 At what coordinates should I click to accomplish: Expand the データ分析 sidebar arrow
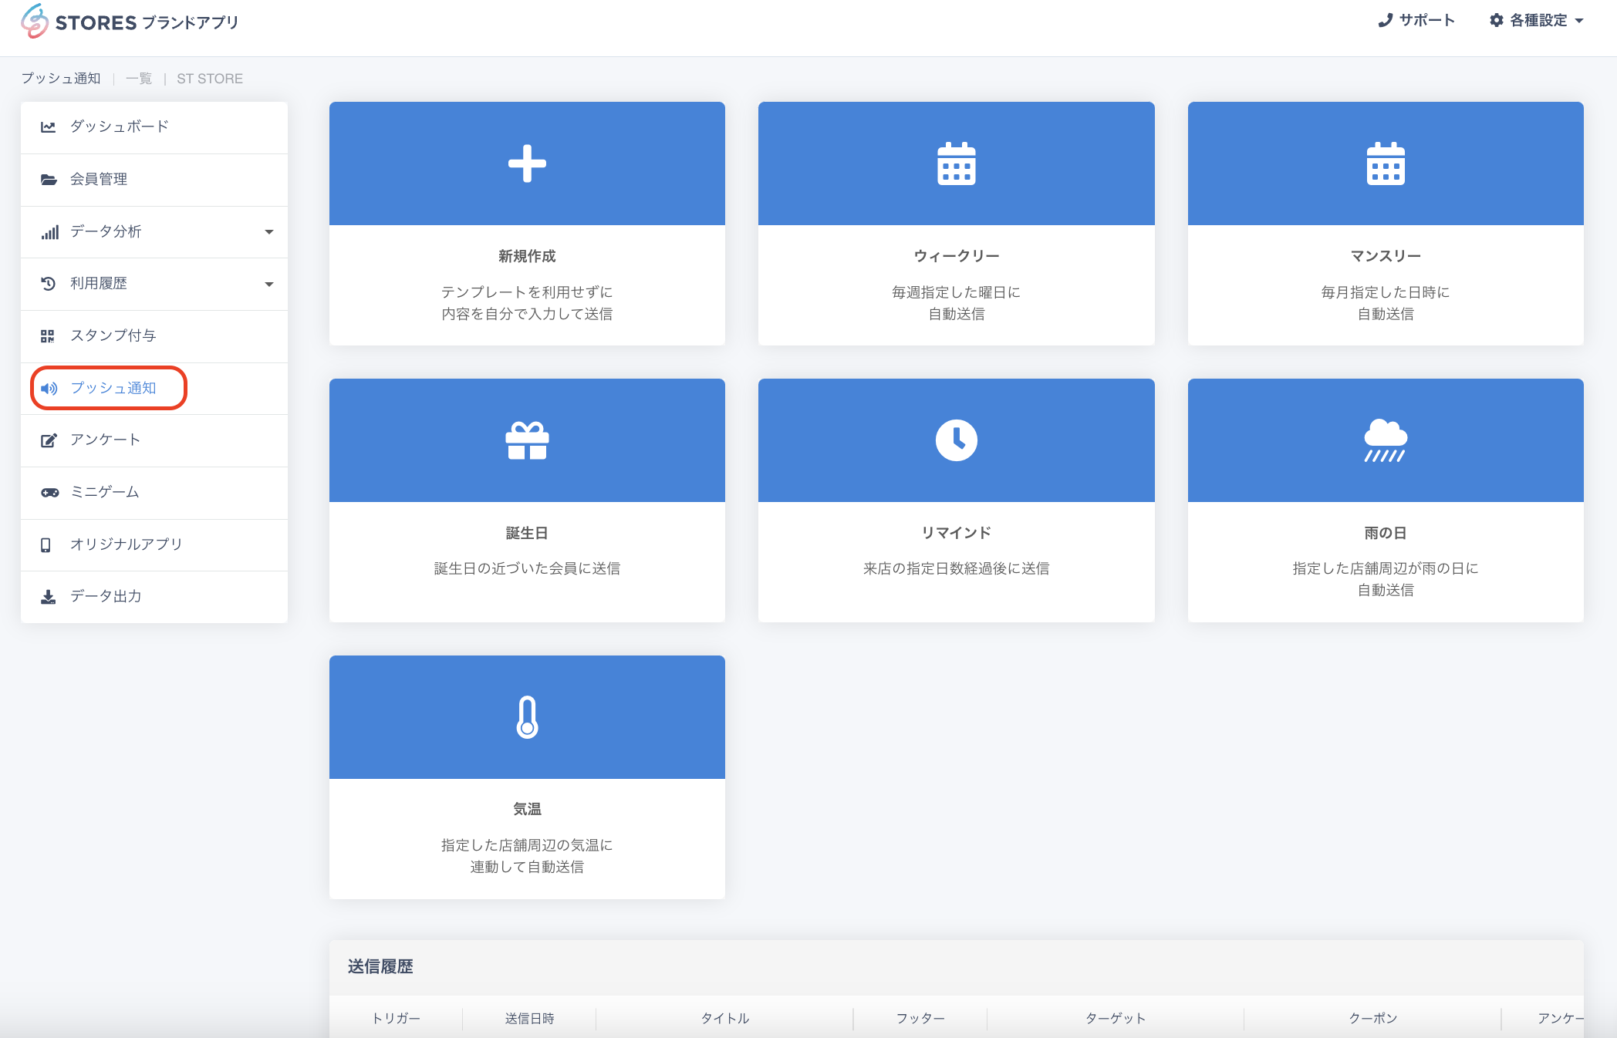point(269,231)
